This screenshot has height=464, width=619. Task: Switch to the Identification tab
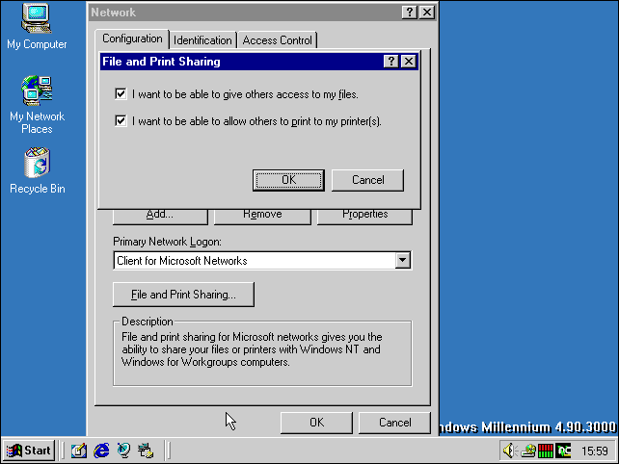coord(202,40)
